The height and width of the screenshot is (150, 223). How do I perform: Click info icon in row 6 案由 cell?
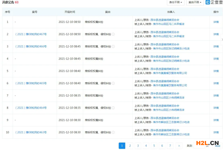click(x=113, y=83)
